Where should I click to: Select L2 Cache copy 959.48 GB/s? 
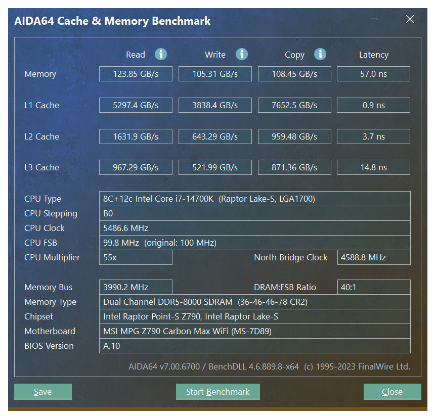click(294, 136)
